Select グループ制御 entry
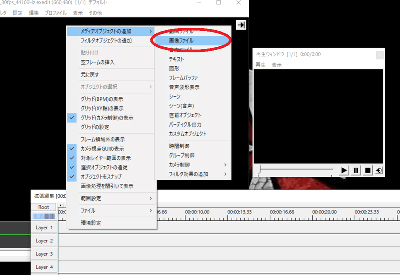400x275 pixels. coord(193,155)
